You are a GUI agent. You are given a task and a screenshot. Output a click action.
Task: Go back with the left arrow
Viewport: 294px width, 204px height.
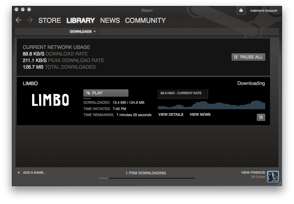pos(18,20)
